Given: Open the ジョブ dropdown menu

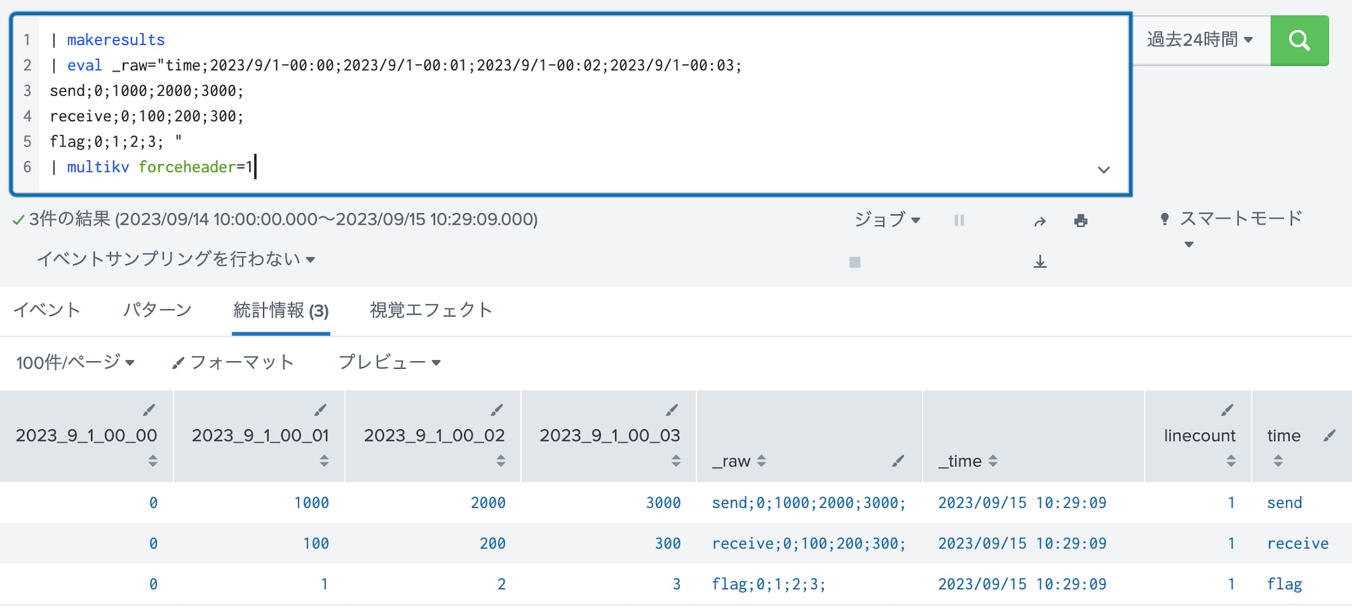Looking at the screenshot, I should click(x=887, y=219).
